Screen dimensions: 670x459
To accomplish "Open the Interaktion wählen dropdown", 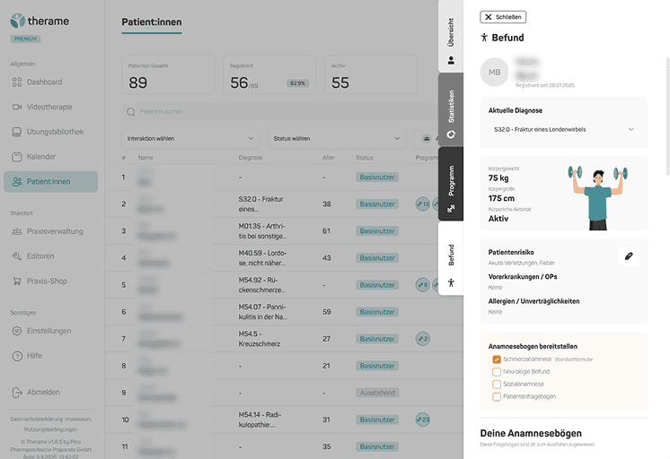I will click(190, 139).
